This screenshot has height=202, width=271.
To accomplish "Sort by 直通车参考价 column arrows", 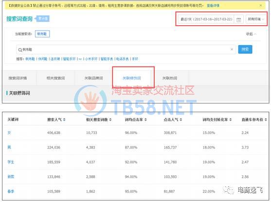I will click(x=266, y=119).
